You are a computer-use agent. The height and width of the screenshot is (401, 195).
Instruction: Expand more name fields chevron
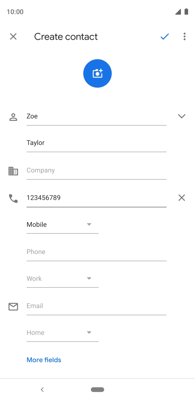(182, 116)
